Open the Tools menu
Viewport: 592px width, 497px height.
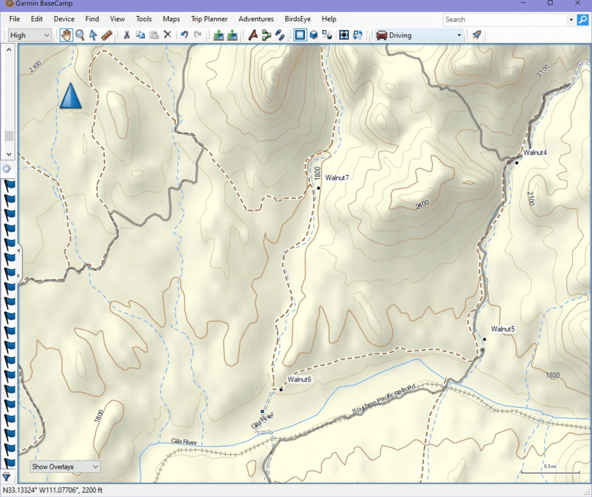click(x=144, y=19)
